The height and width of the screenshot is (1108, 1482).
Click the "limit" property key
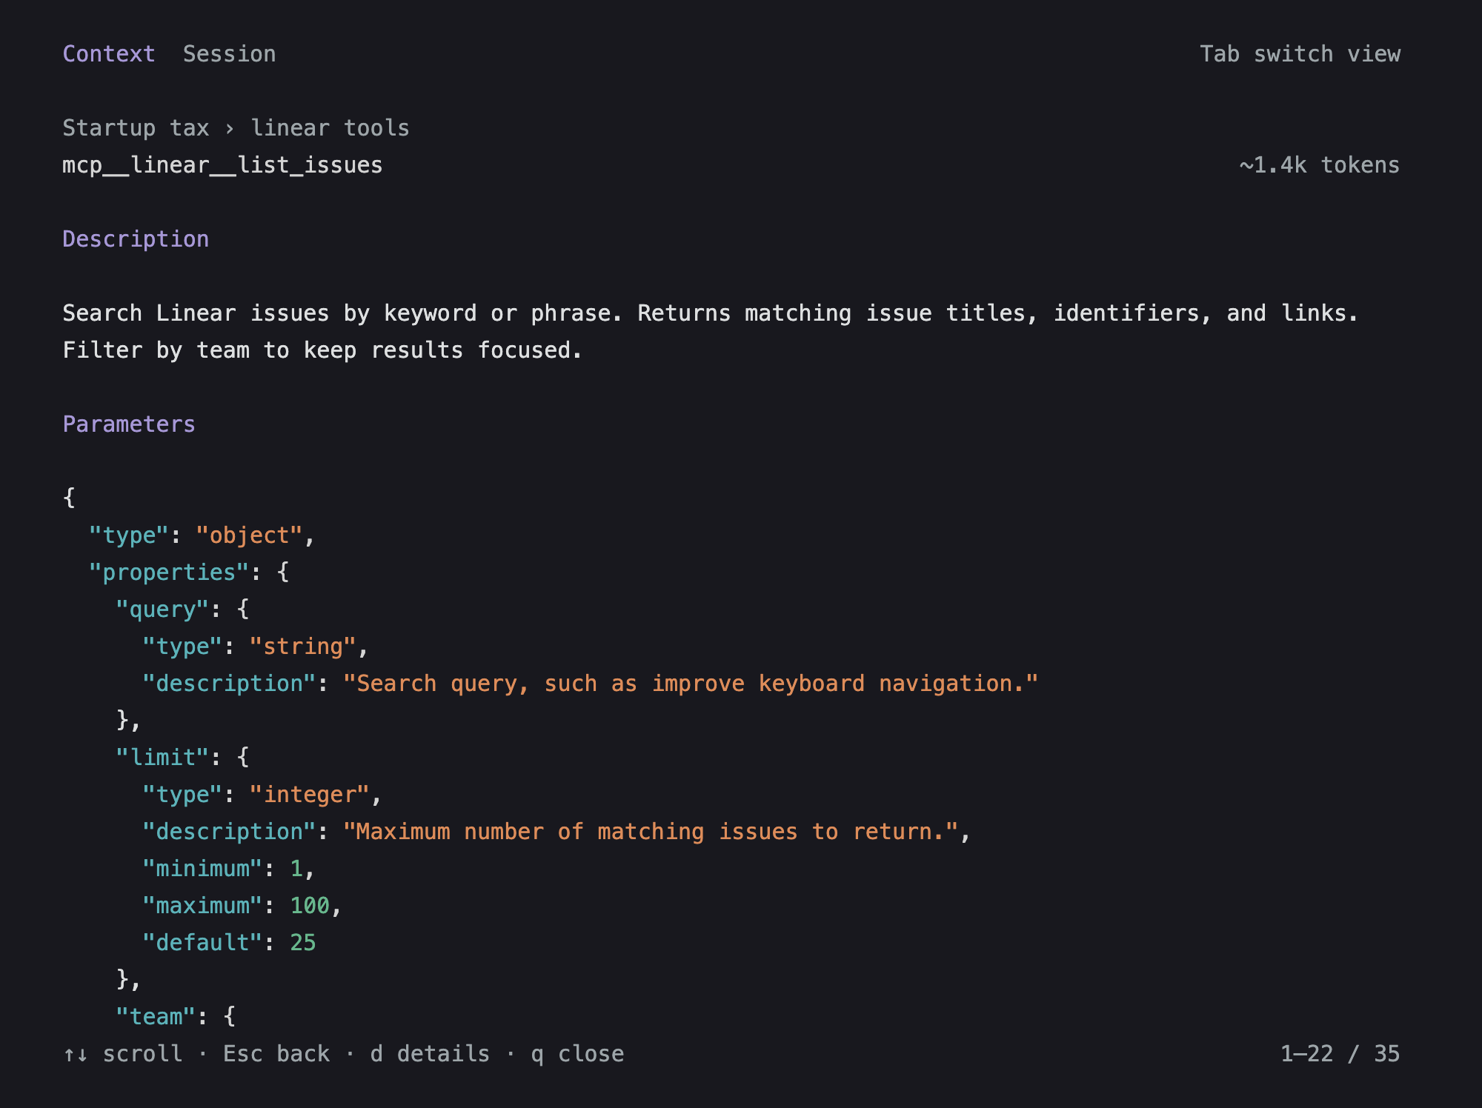coord(162,758)
